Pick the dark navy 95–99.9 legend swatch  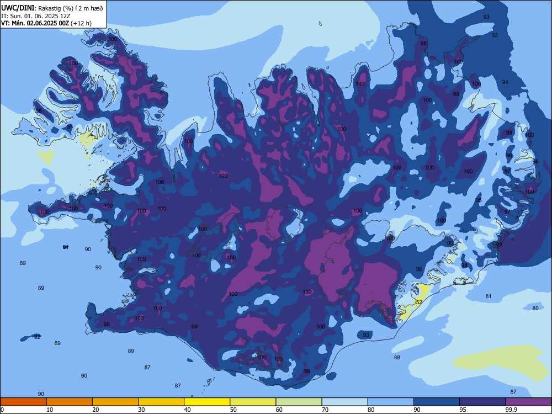(x=482, y=402)
